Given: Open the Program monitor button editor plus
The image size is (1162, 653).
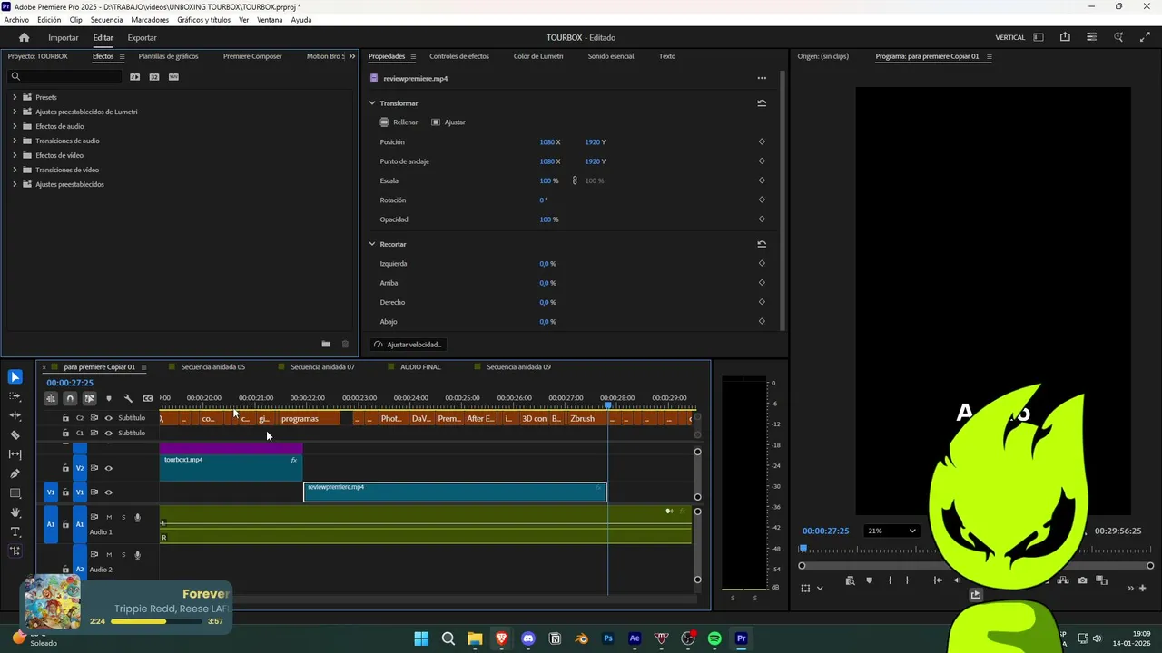Looking at the screenshot, I should [1142, 588].
